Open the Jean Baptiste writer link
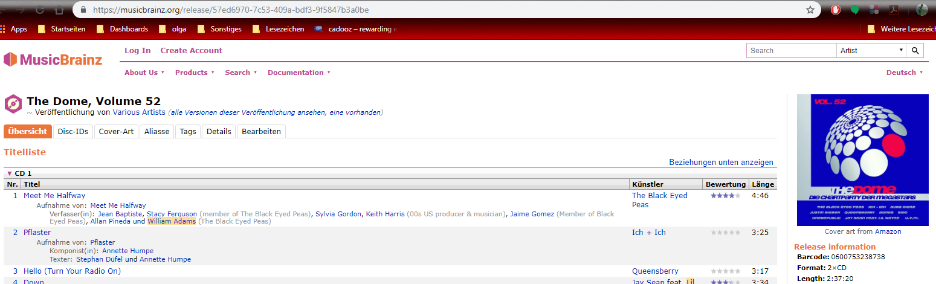 [120, 214]
